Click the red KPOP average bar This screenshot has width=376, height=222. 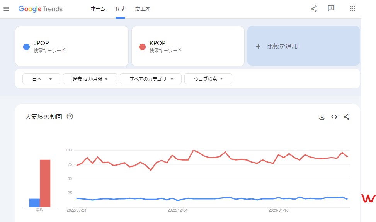[45, 183]
